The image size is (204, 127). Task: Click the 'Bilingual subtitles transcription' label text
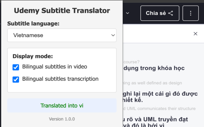[60, 79]
